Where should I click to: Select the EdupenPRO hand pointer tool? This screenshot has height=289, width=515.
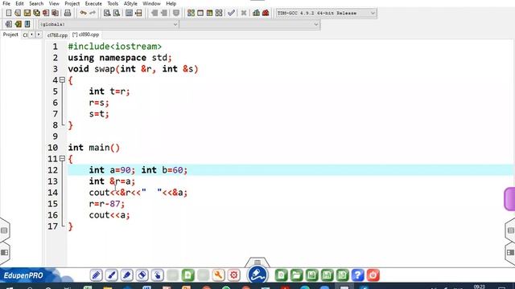(158, 275)
